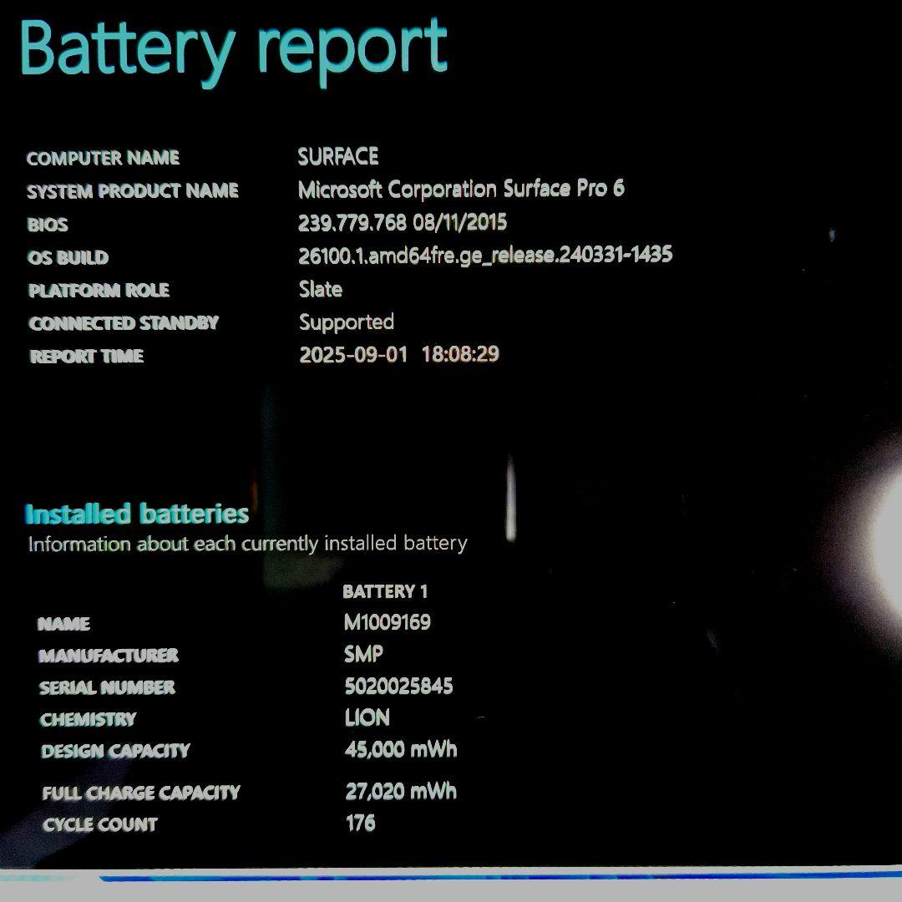
Task: Select the Slate platform role value
Action: pyautogui.click(x=321, y=289)
